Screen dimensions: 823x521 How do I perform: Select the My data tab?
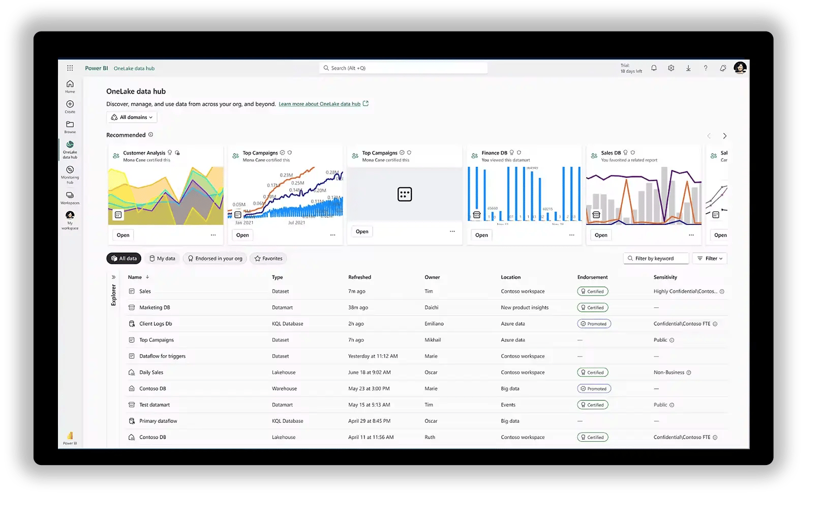coord(162,258)
